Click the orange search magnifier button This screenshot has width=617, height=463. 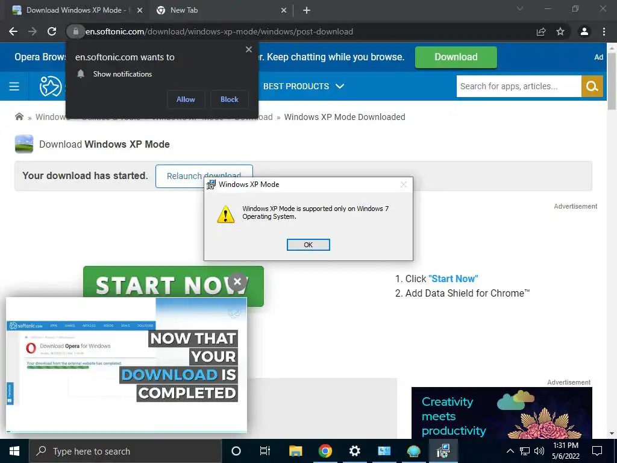[592, 86]
